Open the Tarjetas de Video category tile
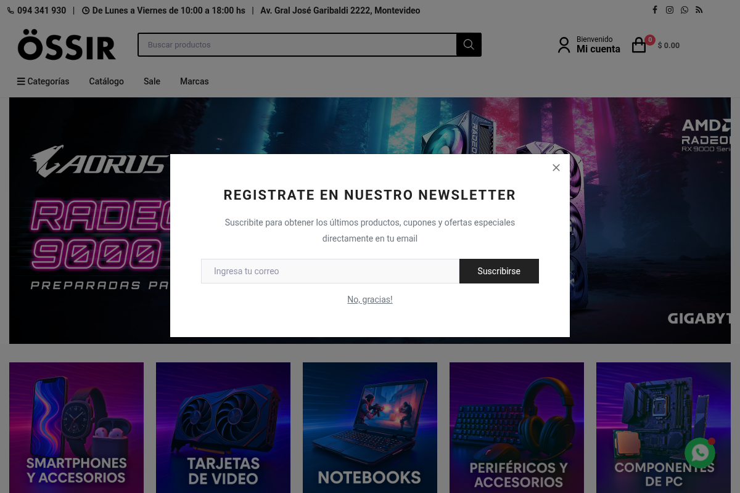The width and height of the screenshot is (740, 493). coord(223,428)
